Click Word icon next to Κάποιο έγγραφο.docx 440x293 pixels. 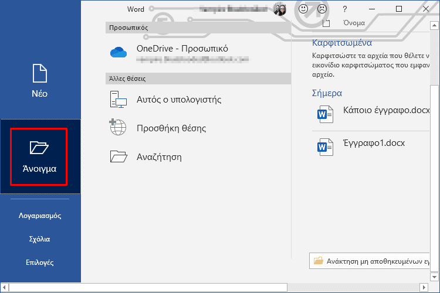pyautogui.click(x=325, y=114)
